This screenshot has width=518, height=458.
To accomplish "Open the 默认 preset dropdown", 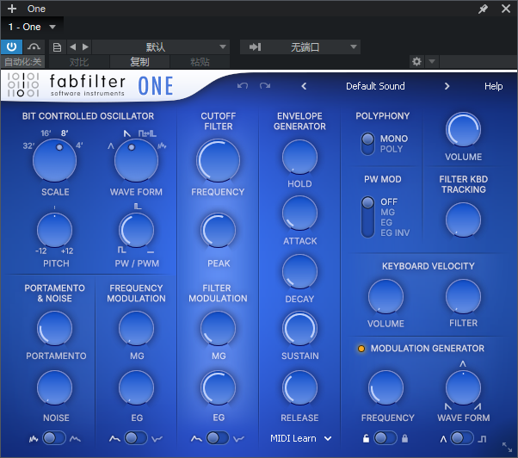I will click(x=161, y=47).
